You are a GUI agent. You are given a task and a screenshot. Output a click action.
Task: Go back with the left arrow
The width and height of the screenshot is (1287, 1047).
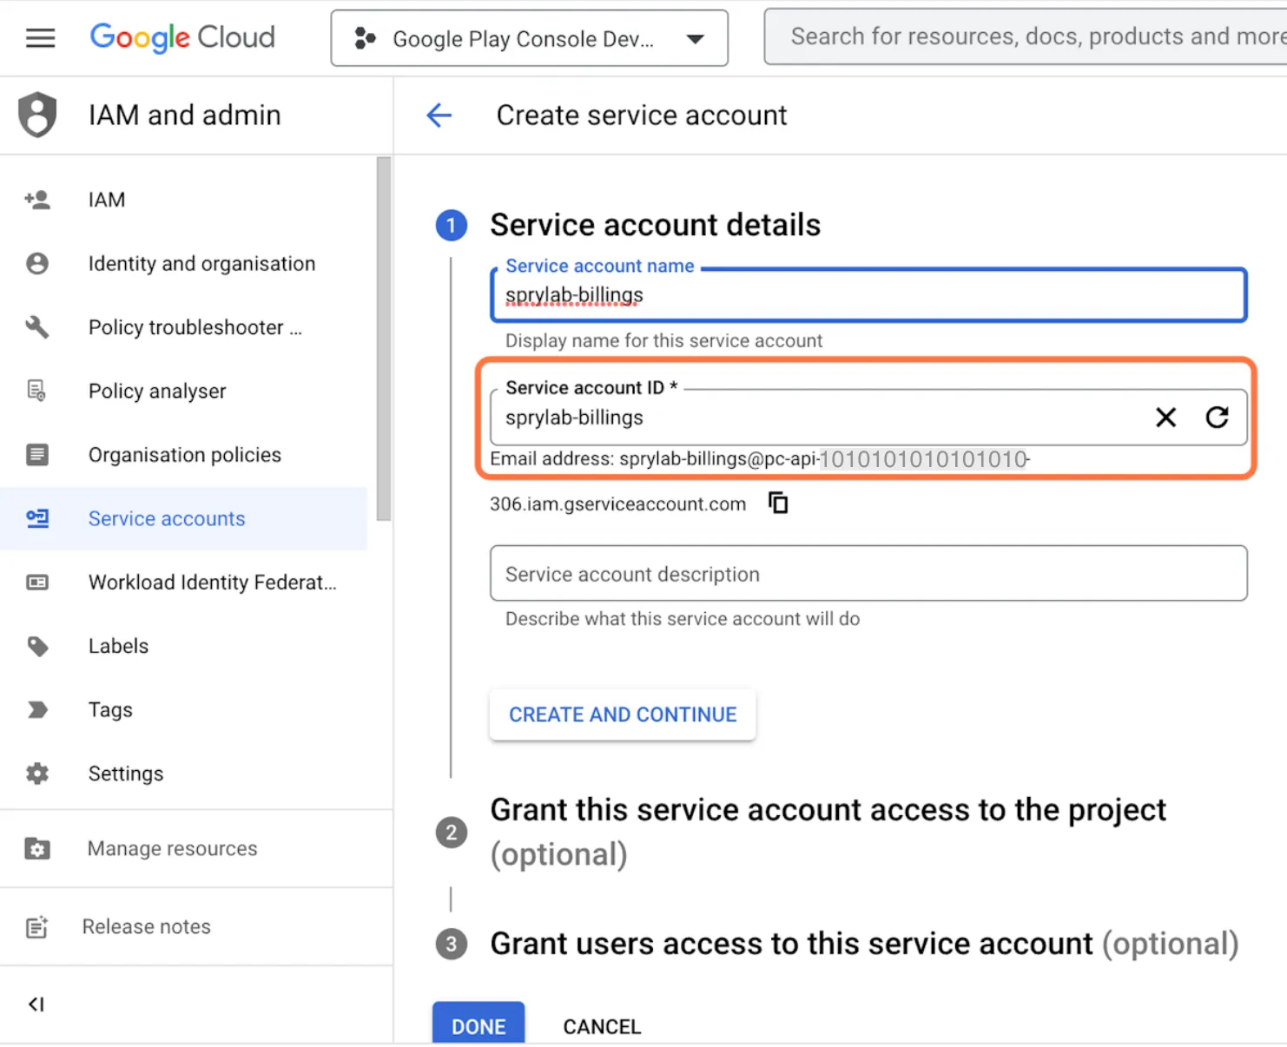pos(439,115)
